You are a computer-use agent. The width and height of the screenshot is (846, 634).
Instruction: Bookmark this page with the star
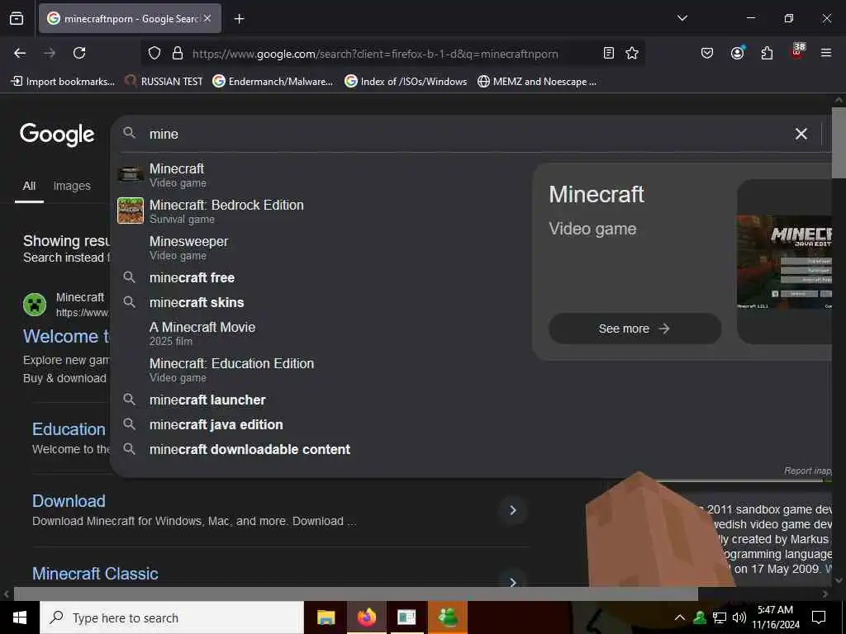632,53
